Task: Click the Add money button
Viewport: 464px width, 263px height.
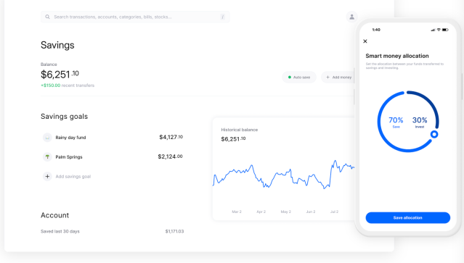Action: tap(338, 78)
